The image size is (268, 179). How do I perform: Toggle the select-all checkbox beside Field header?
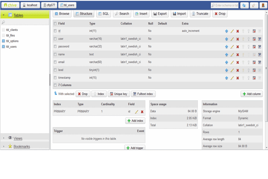(55, 23)
